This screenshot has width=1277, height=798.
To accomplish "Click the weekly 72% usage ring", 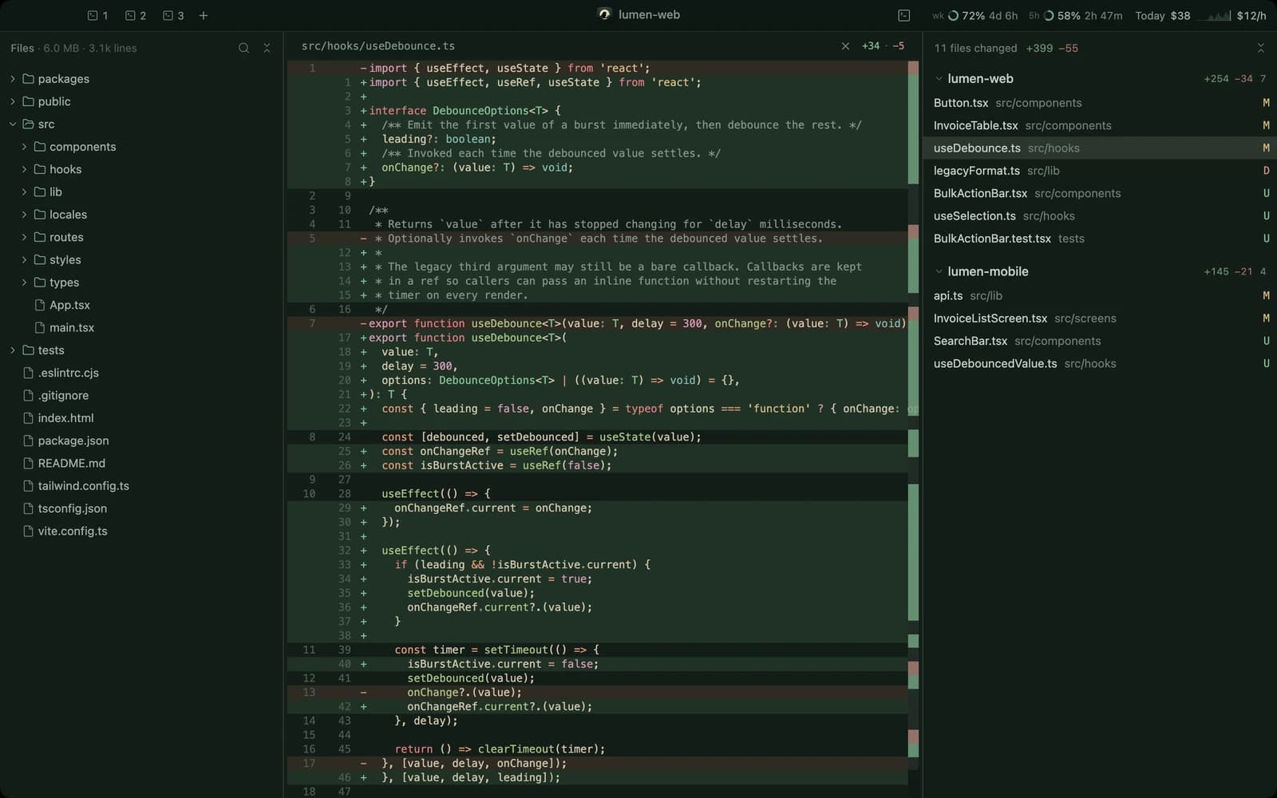I will tap(953, 15).
